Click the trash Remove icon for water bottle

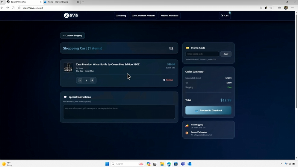(x=164, y=80)
